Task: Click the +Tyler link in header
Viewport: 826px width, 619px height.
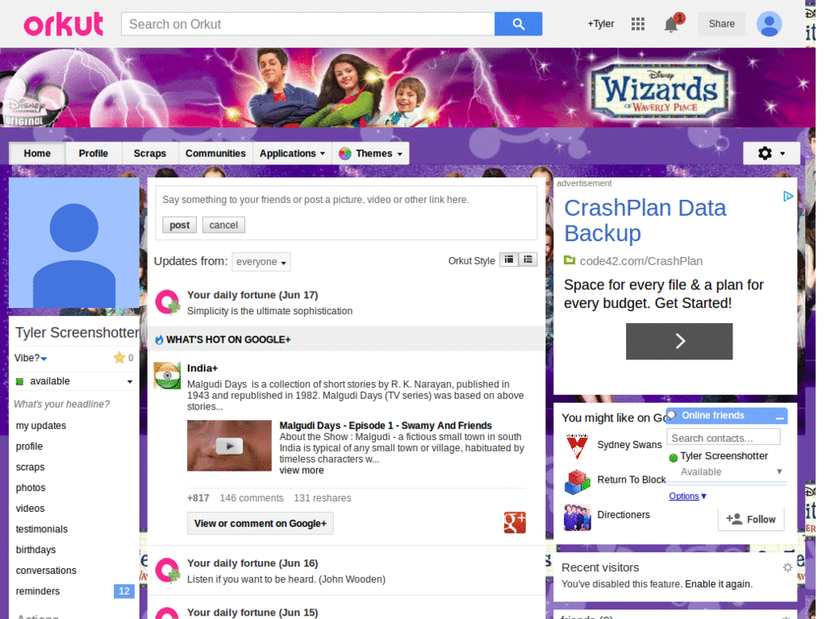Action: 600,23
